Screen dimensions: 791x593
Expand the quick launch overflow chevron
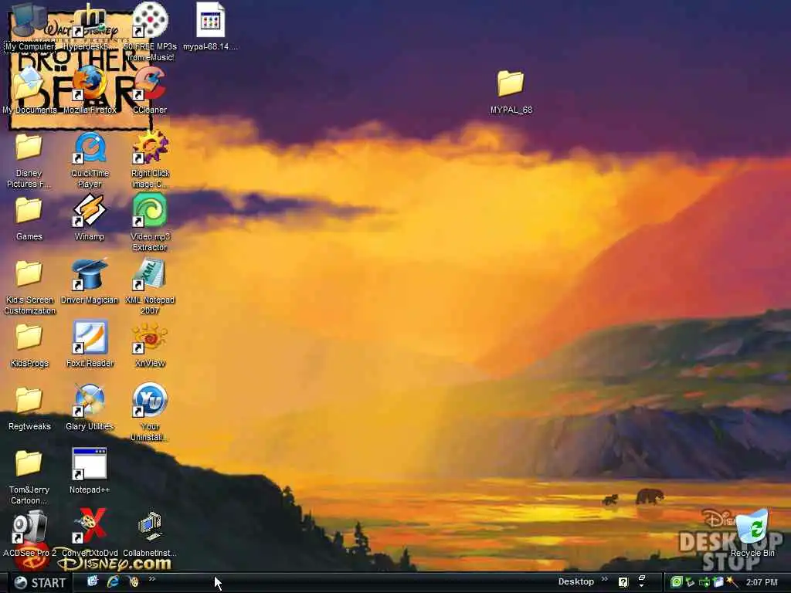pos(152,579)
